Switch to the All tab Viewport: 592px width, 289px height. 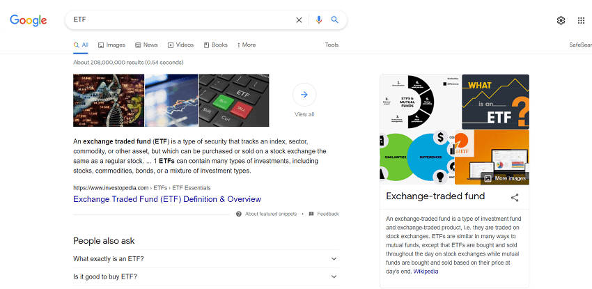pyautogui.click(x=81, y=45)
